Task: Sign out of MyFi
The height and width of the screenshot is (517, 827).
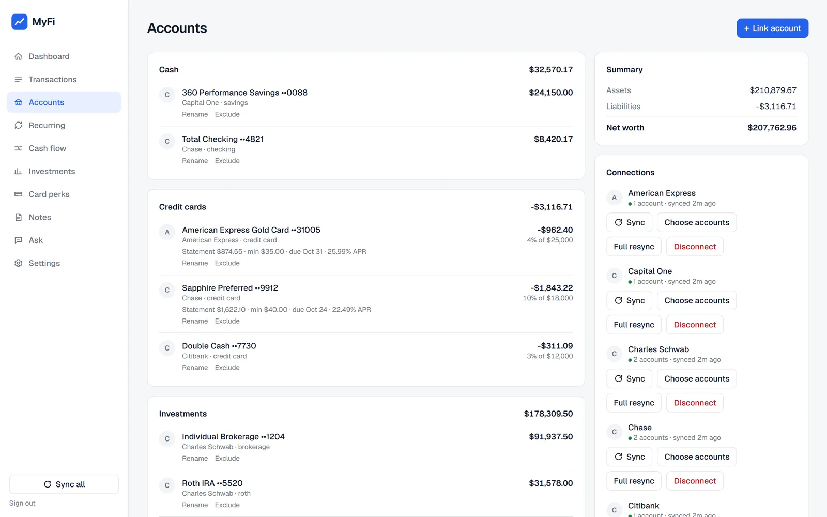Action: tap(22, 503)
